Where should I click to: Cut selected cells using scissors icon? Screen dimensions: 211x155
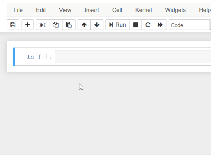click(43, 25)
